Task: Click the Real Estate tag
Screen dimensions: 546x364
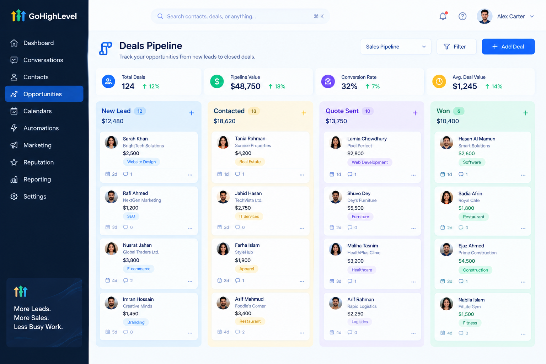Action: pos(250,162)
